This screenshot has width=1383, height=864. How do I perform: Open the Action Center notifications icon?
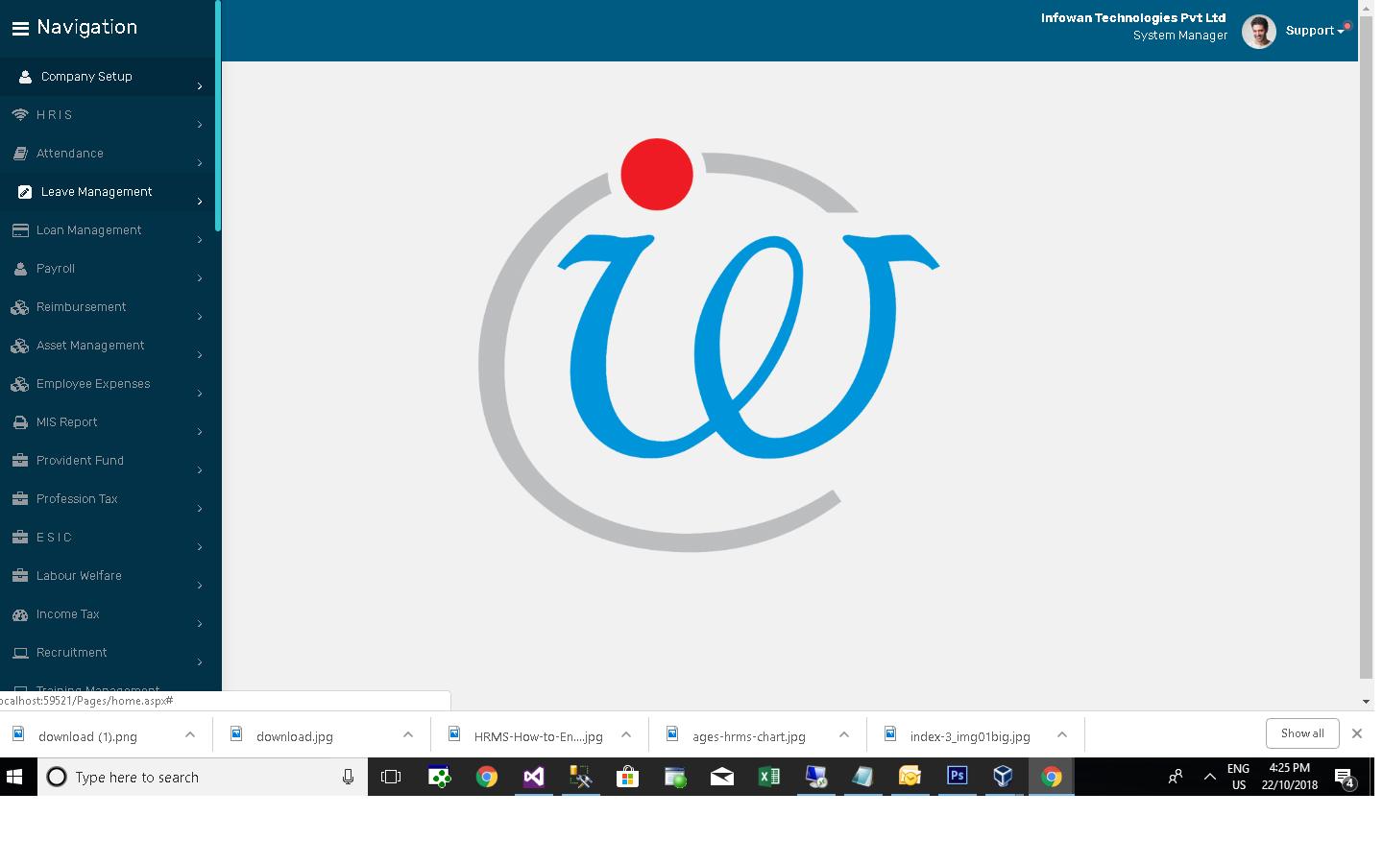(1345, 778)
